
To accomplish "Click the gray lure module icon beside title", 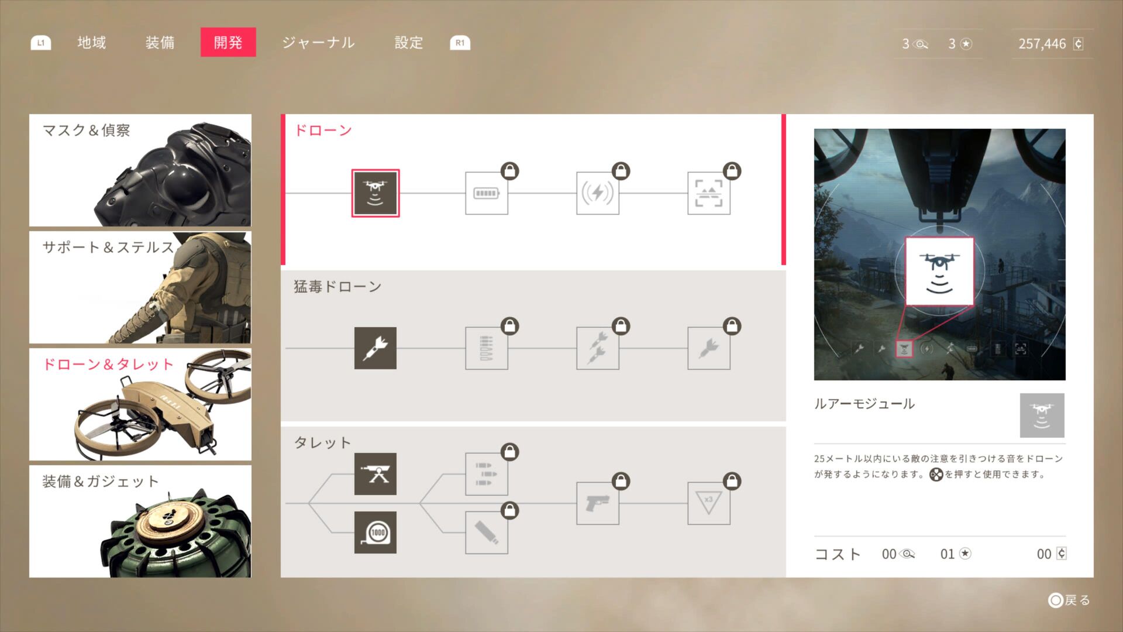I will (x=1042, y=415).
